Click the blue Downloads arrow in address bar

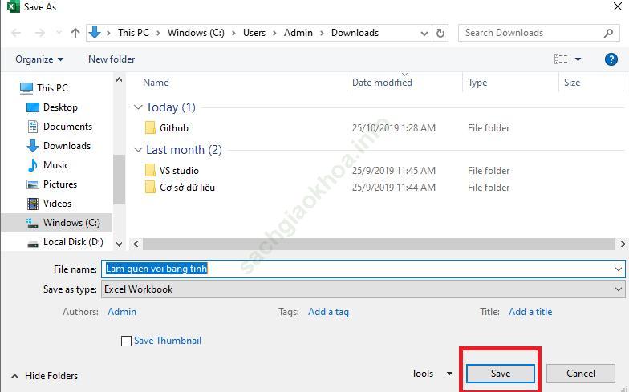95,32
